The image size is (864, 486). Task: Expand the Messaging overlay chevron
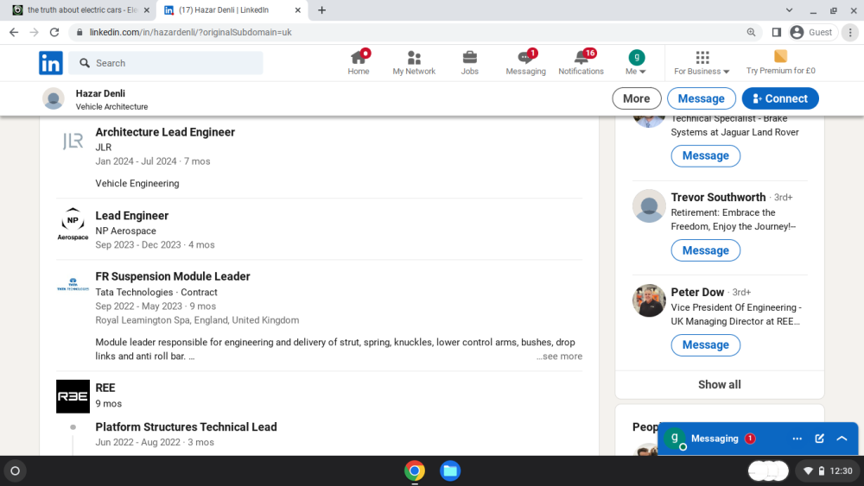(842, 439)
